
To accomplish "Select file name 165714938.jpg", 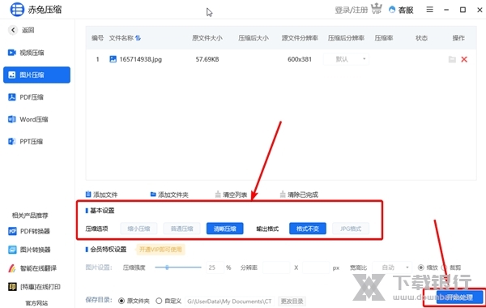I will [141, 59].
